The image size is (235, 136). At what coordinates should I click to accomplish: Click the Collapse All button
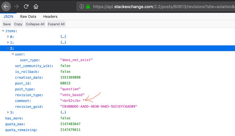[35, 24]
